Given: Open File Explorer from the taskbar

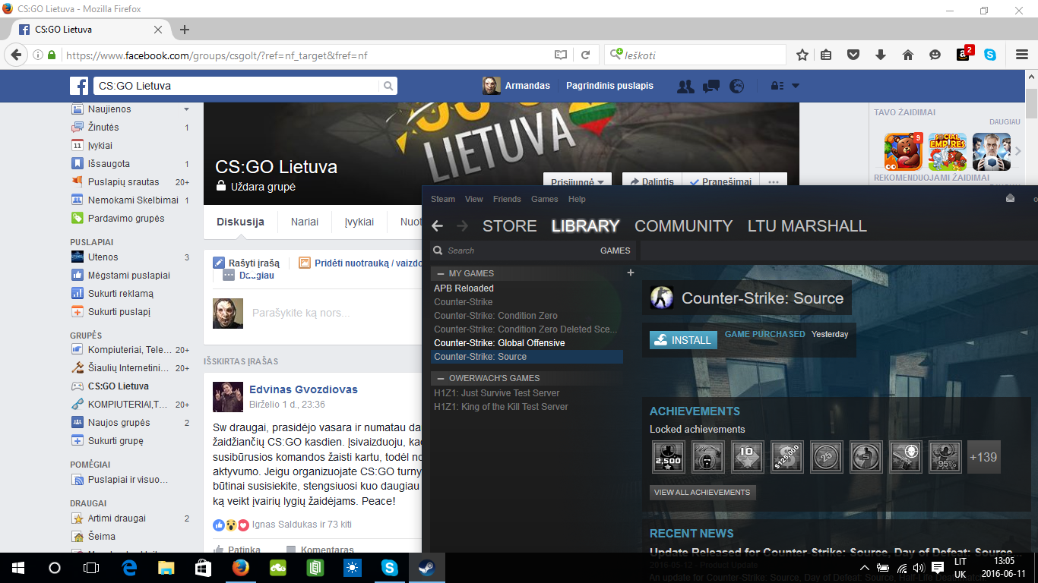Looking at the screenshot, I should click(166, 567).
